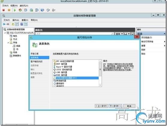
Task: Click the 开始之前 wizard step
Action: coord(34,54)
